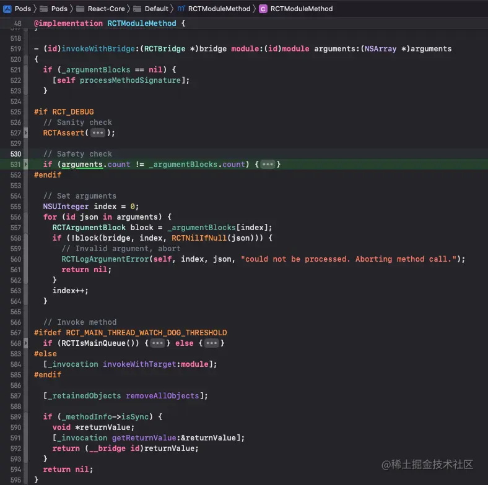Click '__bridge id' cast on line 592
The image size is (488, 485).
coord(115,449)
